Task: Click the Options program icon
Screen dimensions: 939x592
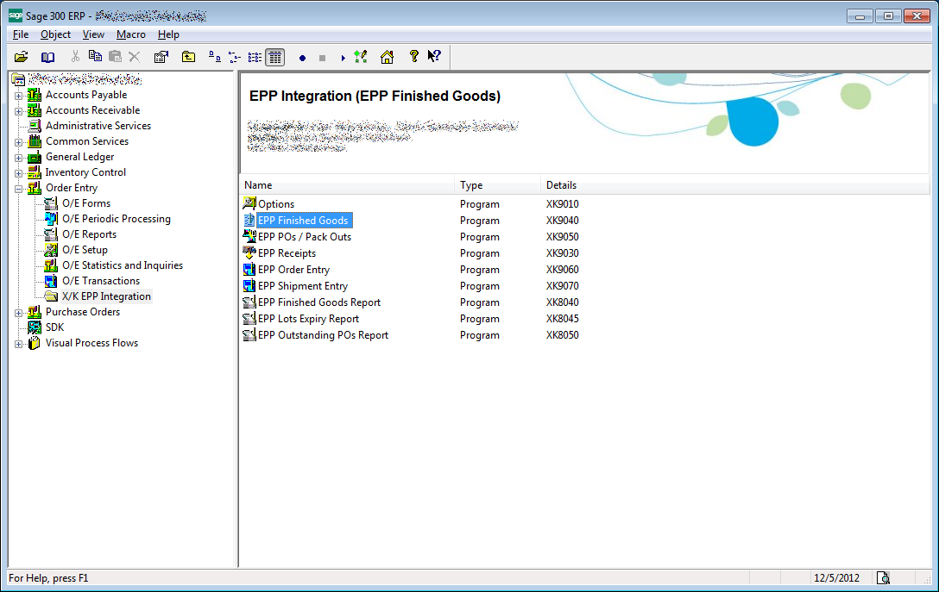Action: point(249,203)
